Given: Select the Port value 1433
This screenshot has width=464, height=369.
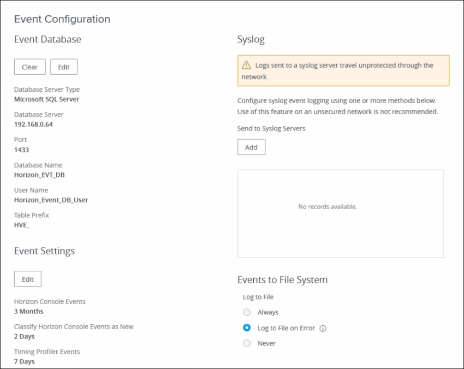Looking at the screenshot, I should (21, 150).
